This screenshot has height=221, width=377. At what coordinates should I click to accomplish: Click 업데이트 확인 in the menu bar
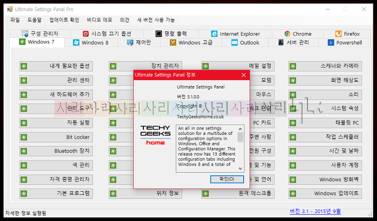click(x=64, y=20)
